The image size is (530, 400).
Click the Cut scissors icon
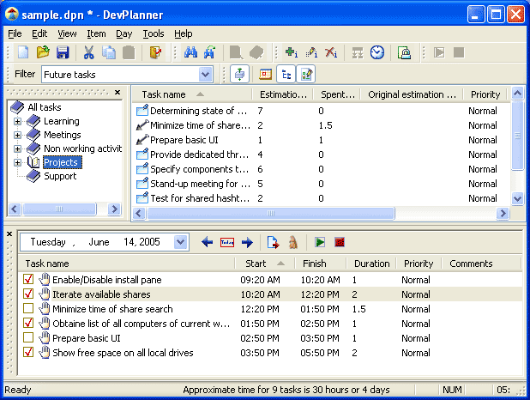click(88, 52)
